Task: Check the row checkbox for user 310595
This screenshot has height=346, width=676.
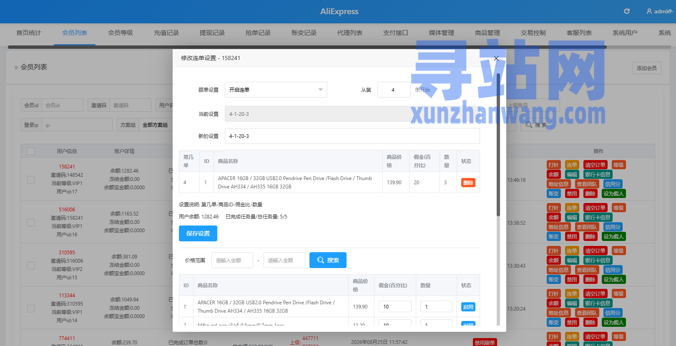Action: coord(31,266)
